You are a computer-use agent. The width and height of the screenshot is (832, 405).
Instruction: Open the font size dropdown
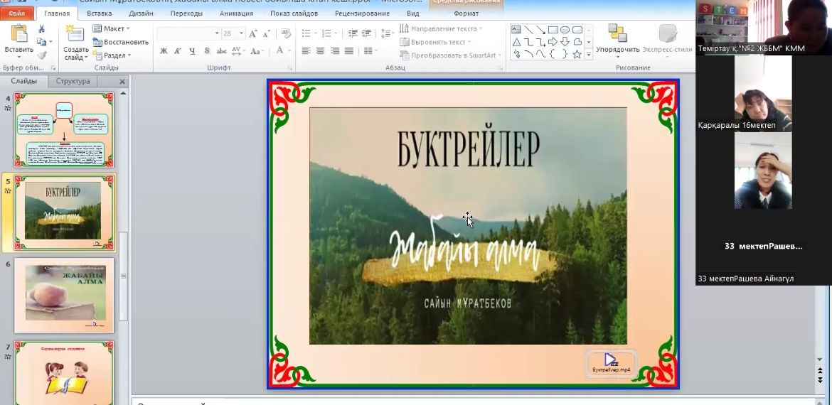coord(242,33)
